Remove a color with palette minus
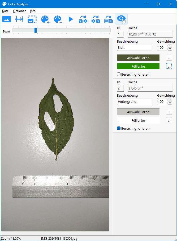 coord(58,19)
